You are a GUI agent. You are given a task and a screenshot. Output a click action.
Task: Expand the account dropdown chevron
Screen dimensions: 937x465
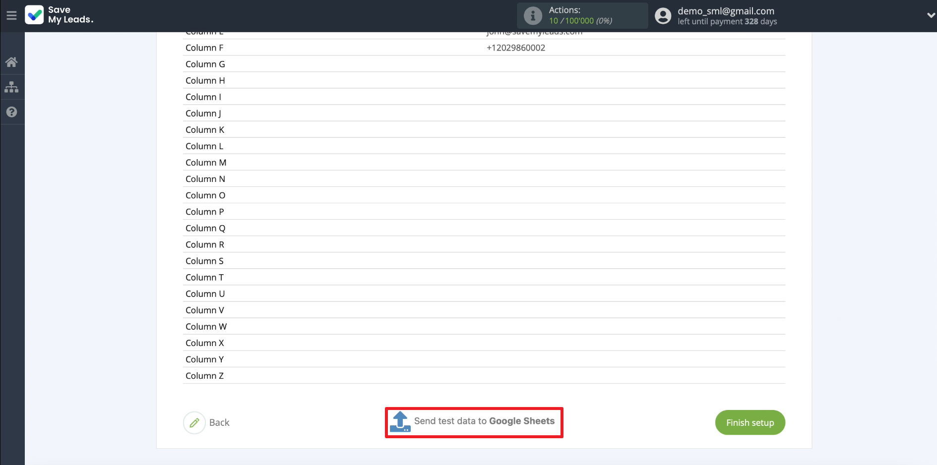(x=931, y=15)
